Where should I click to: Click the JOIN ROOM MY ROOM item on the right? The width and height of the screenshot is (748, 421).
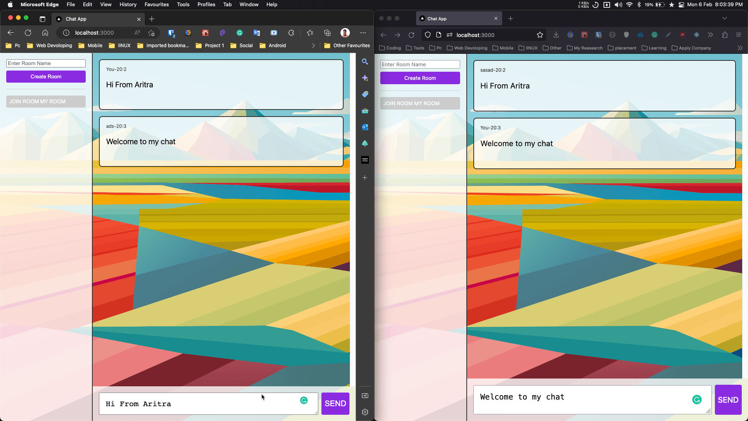point(420,103)
